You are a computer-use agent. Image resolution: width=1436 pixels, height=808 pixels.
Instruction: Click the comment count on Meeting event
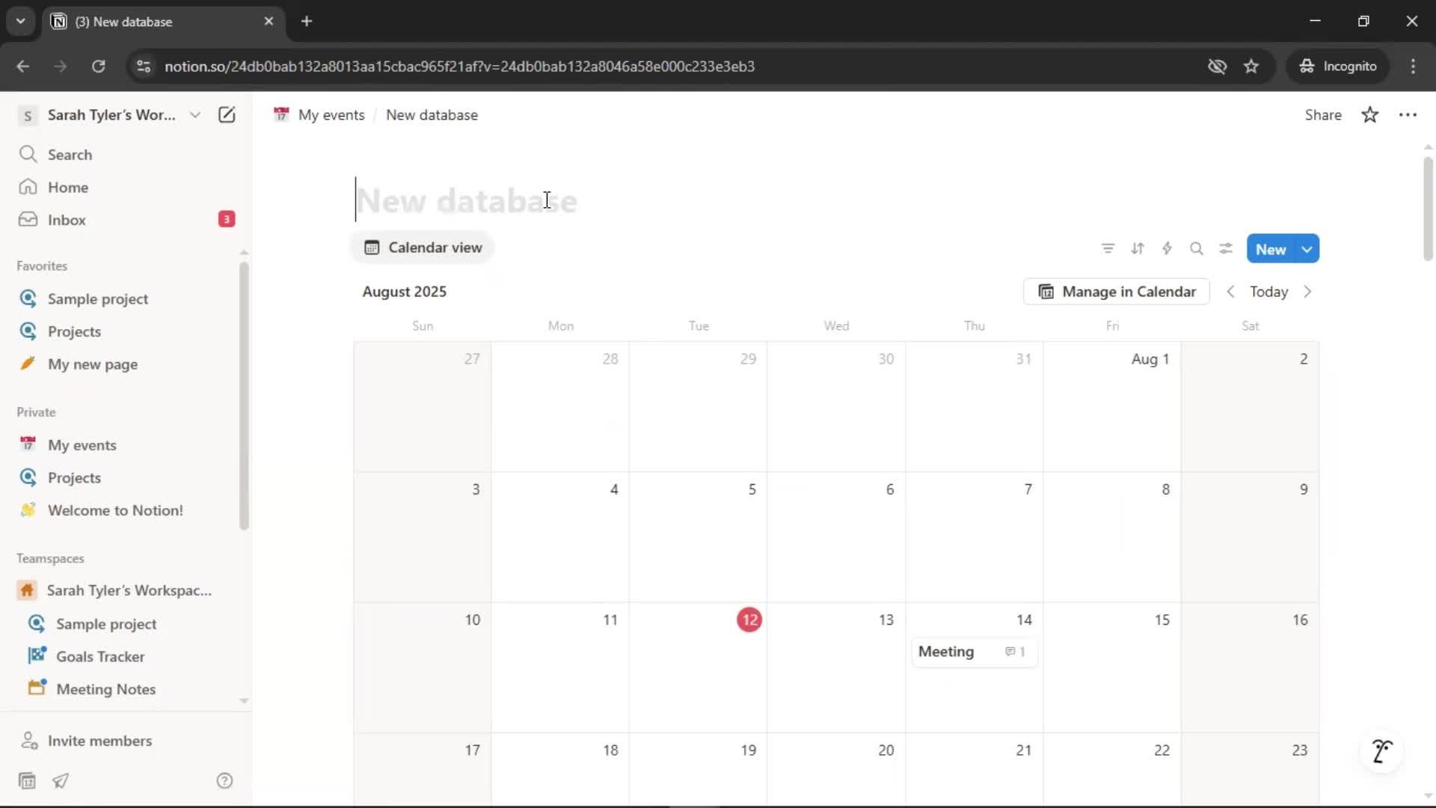(x=1015, y=652)
